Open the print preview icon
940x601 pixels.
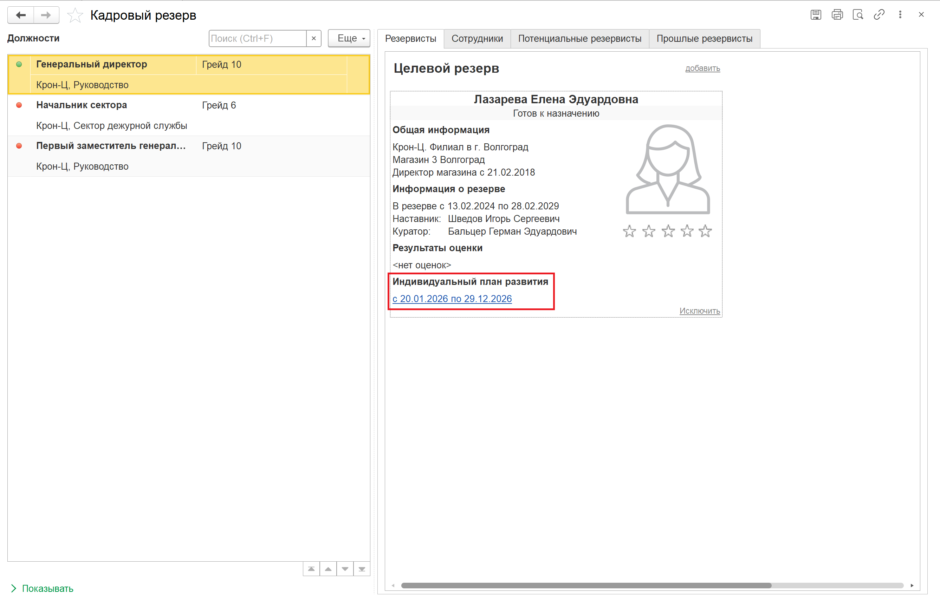pos(858,15)
